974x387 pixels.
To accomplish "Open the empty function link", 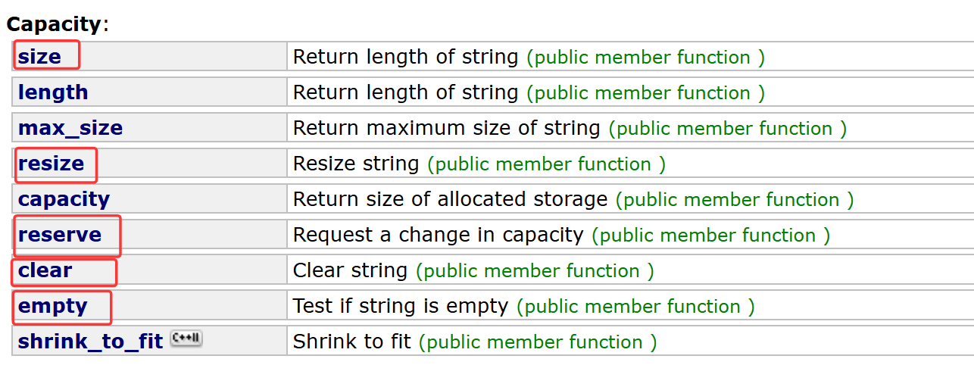I will pyautogui.click(x=53, y=306).
